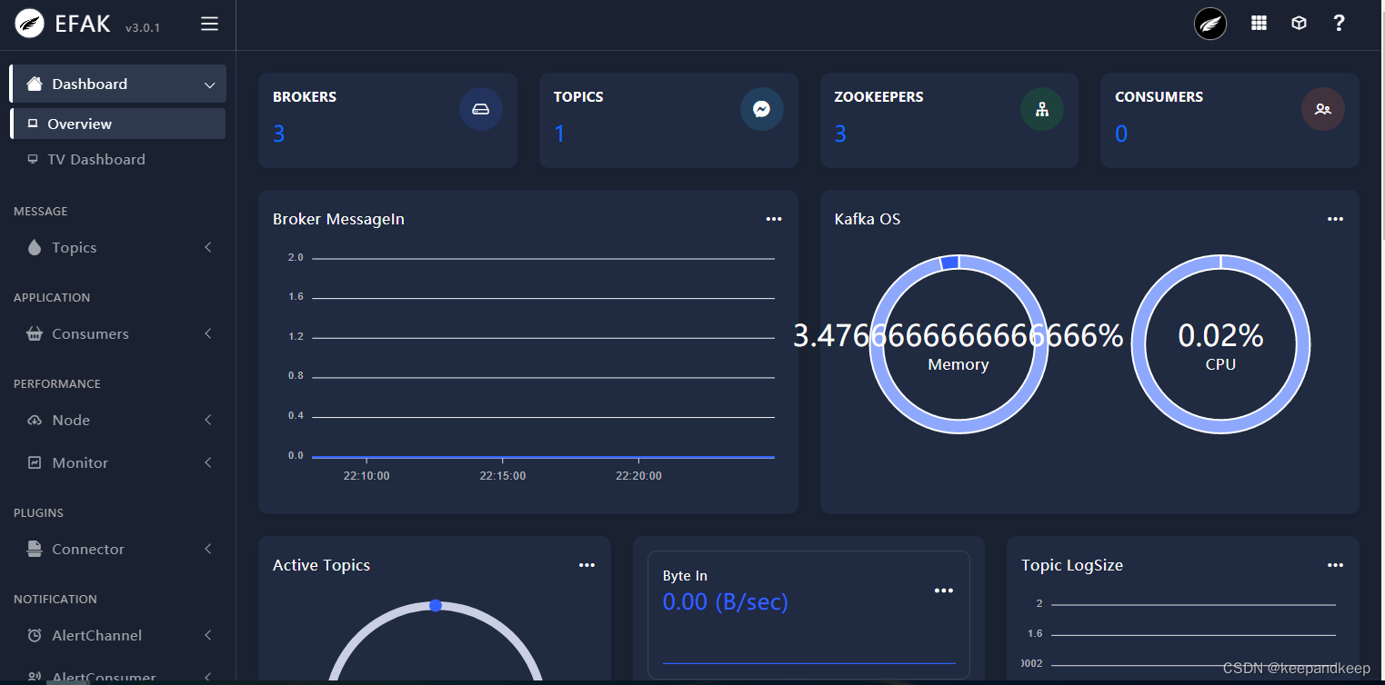
Task: Expand the Topics menu chevron
Action: tap(208, 247)
